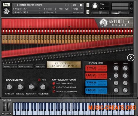Show instrument info via the i icon
Viewport: 138px width, 116px height.
(81, 5)
